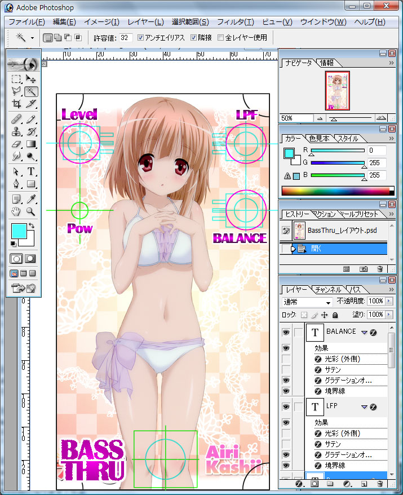Collapse BALANCE layer effects list
403x495 pixels.
(x=364, y=333)
